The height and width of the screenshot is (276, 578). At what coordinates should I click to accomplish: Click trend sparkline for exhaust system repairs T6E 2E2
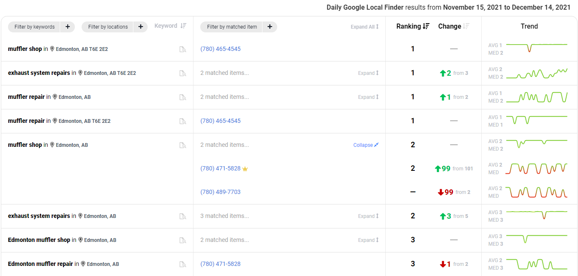coord(536,73)
